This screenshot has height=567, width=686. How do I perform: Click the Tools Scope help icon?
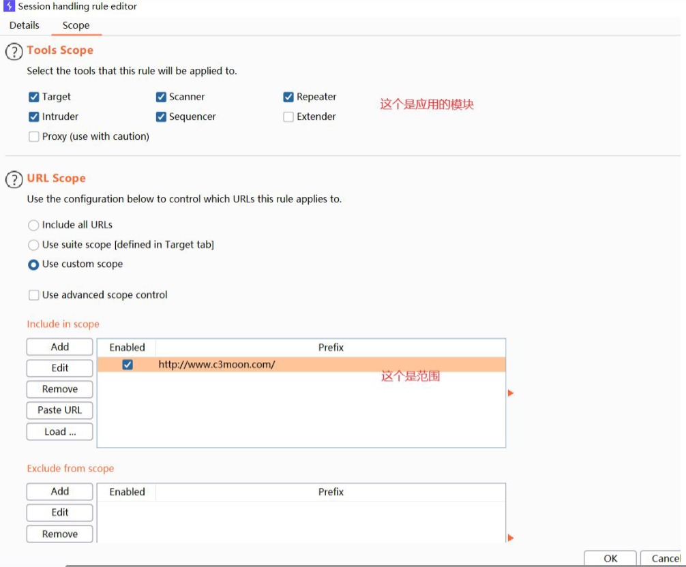point(14,51)
